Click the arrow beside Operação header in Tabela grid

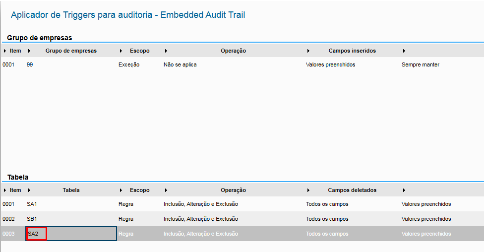pyautogui.click(x=166, y=190)
